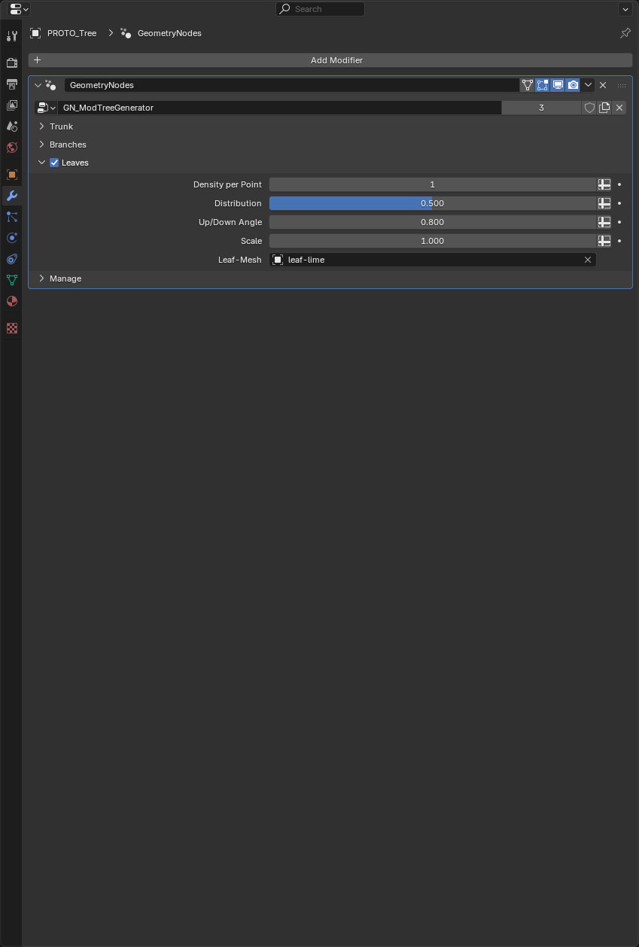The image size is (639, 947).
Task: Clear the leaf-lime Leaf-Mesh object
Action: coord(588,260)
